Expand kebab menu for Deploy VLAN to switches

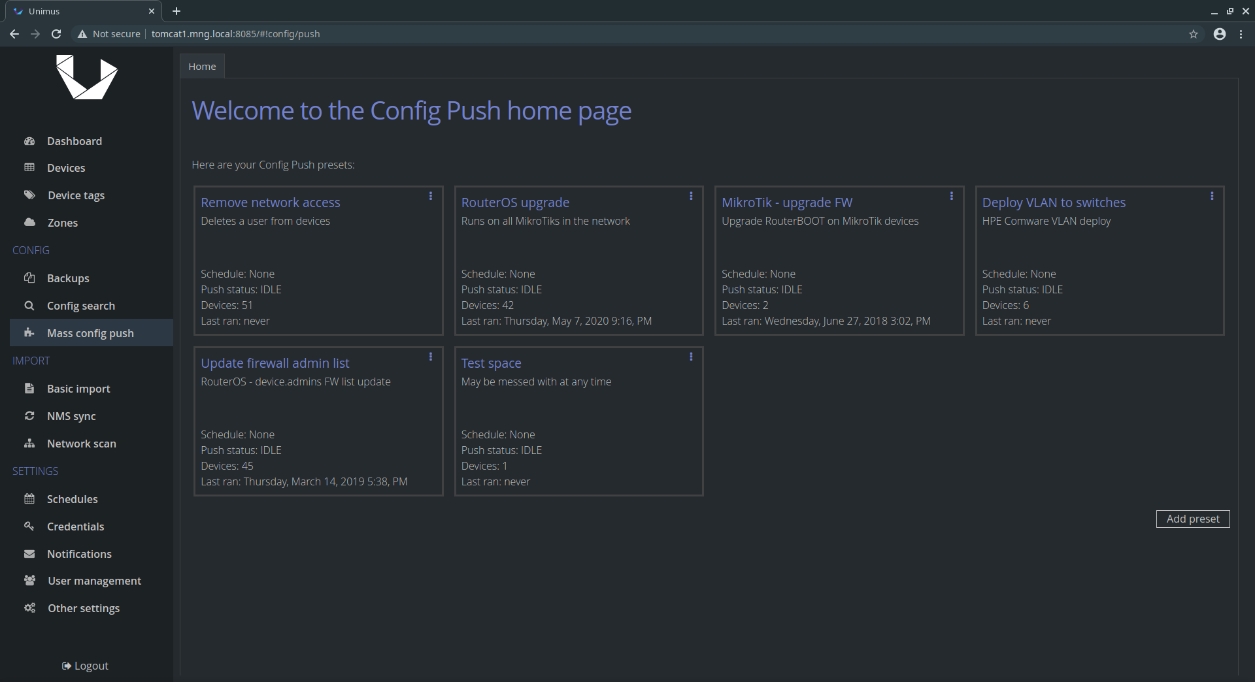[x=1212, y=196]
